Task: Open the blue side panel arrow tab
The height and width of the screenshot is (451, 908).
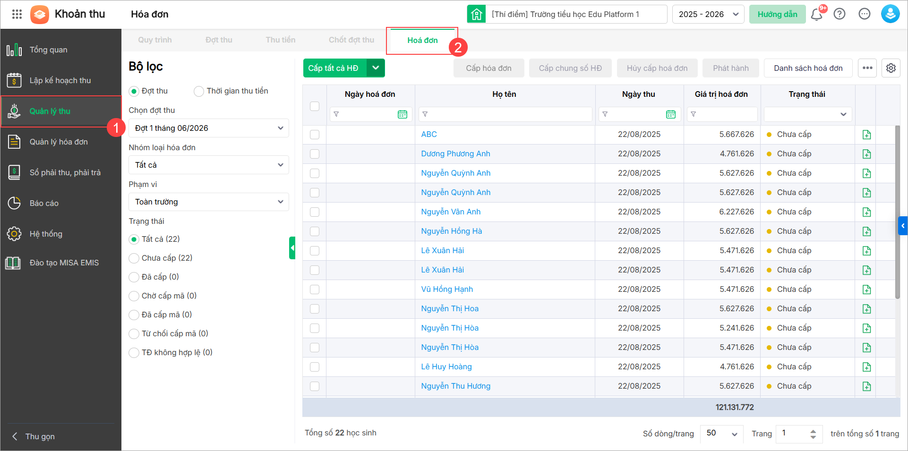Action: [x=903, y=226]
